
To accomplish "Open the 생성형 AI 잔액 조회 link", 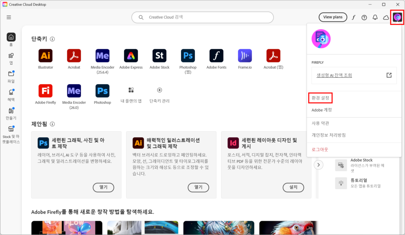I will click(x=334, y=75).
